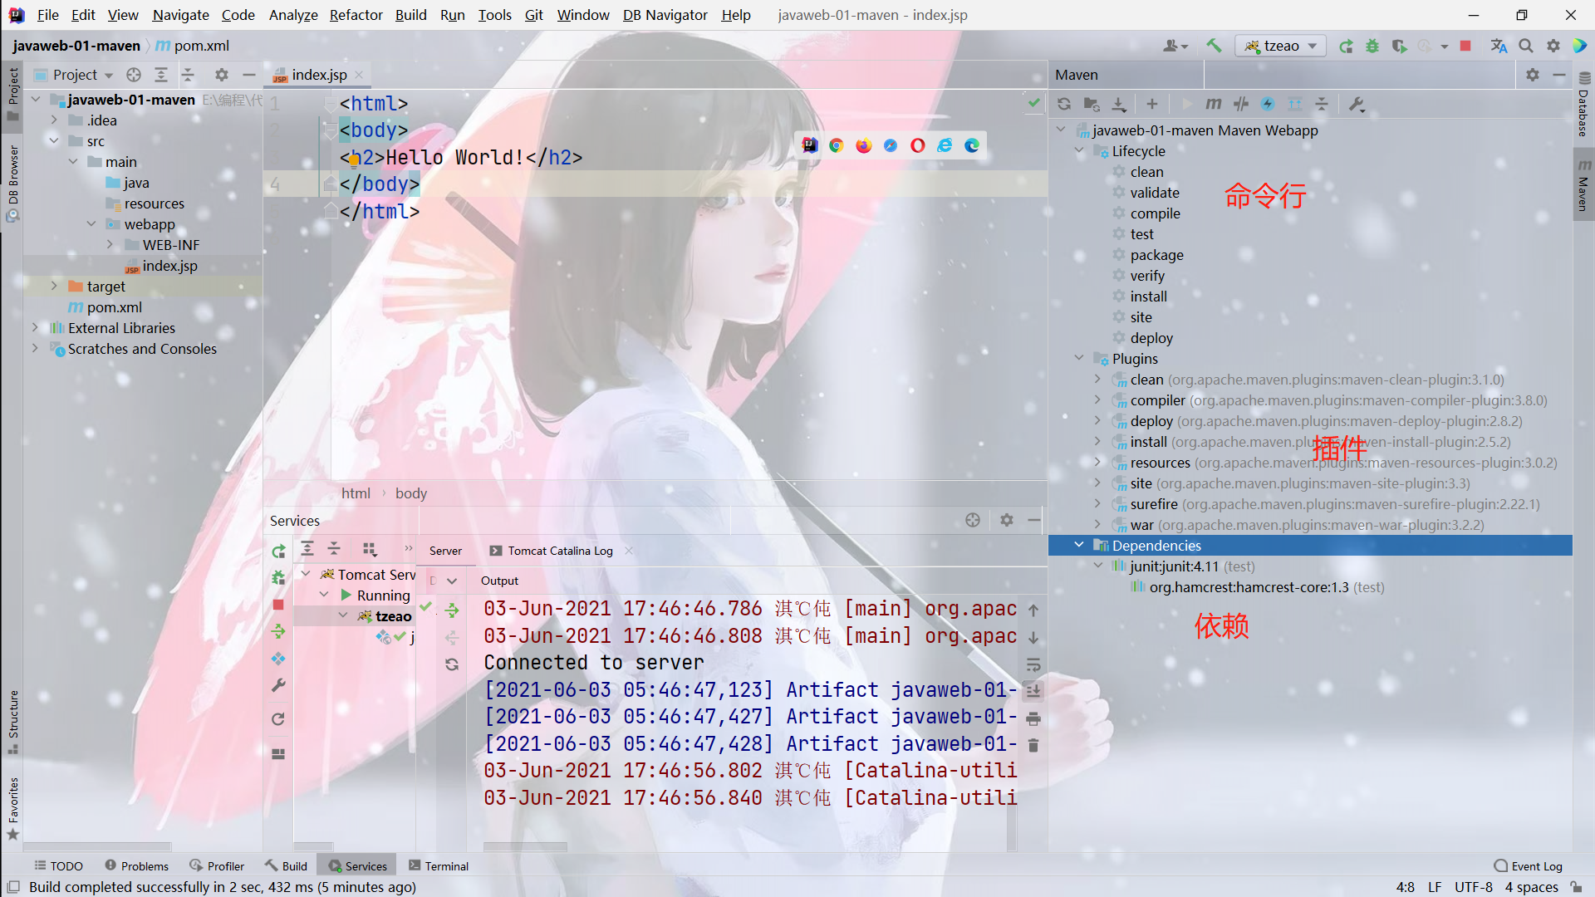
Task: Open the Refactor menu
Action: 356,15
